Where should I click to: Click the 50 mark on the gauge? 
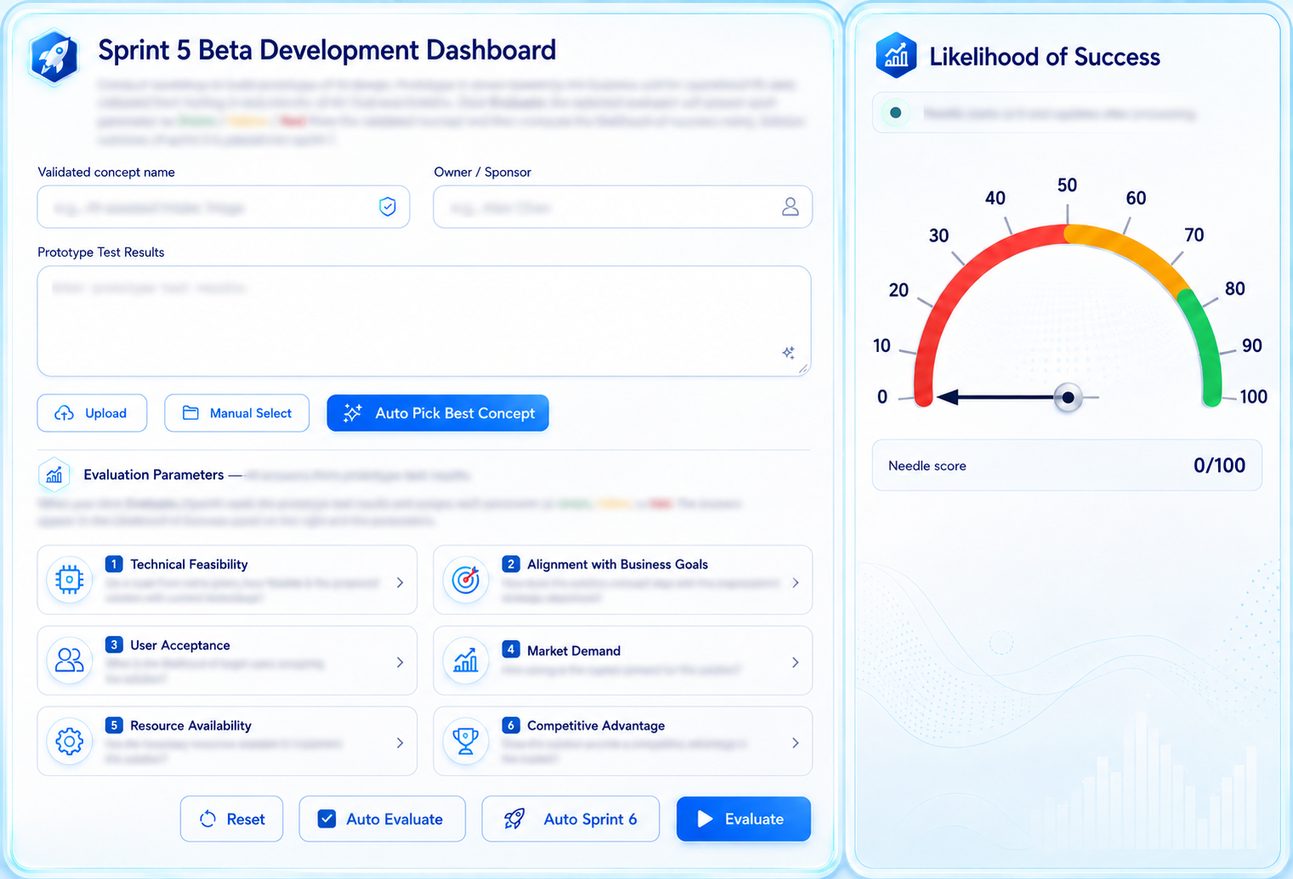point(1067,185)
